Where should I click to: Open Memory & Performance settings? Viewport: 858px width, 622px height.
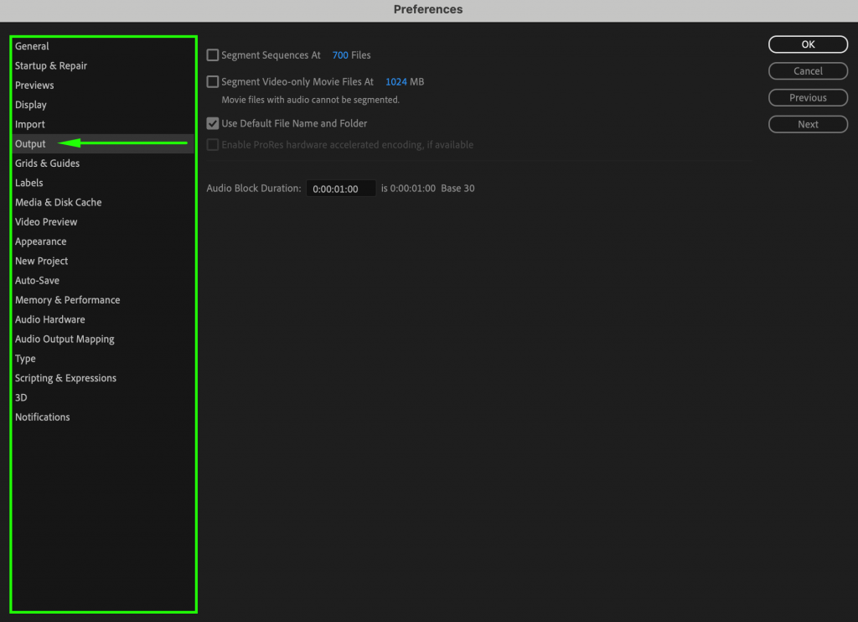pyautogui.click(x=67, y=300)
